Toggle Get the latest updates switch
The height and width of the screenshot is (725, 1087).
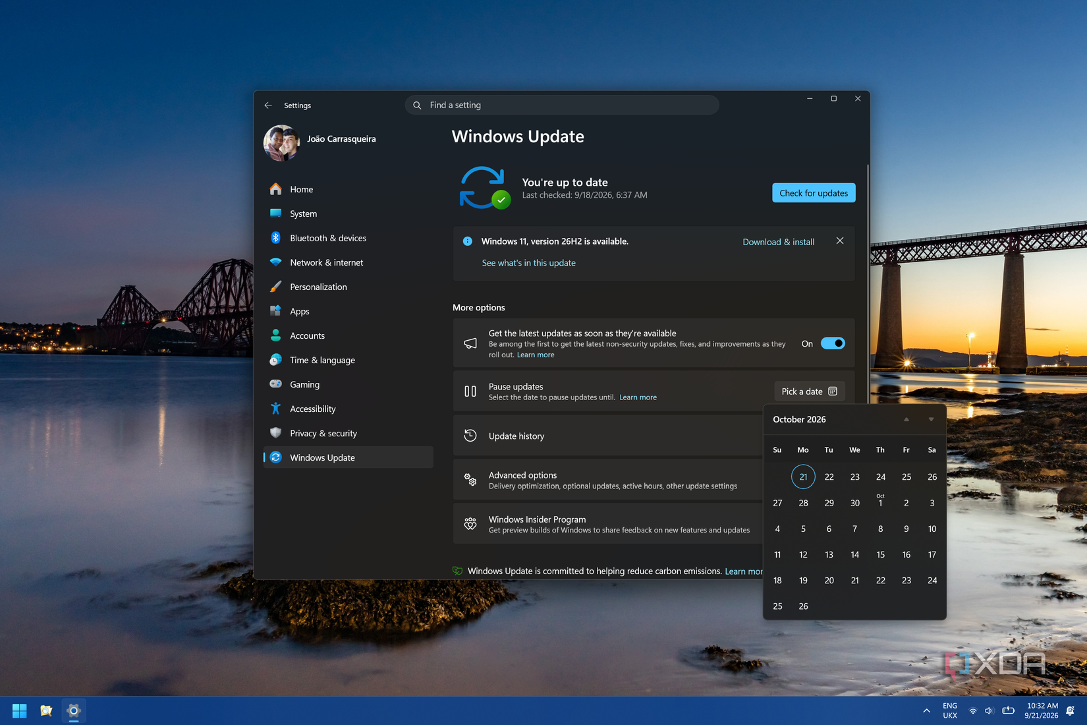coord(833,343)
